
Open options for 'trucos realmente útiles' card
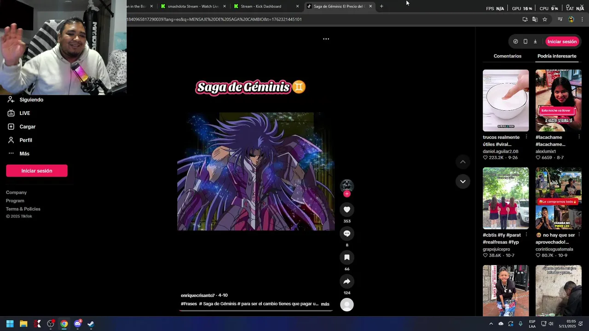[x=526, y=137]
